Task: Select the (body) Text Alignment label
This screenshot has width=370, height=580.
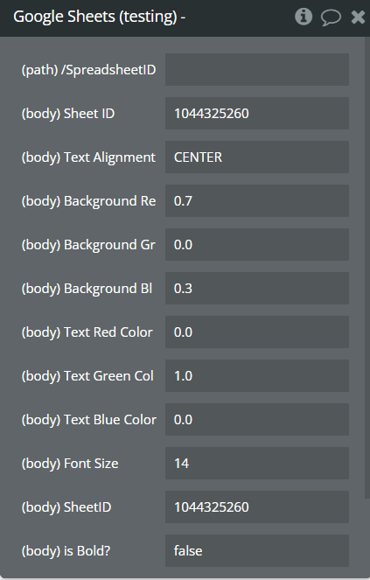Action: click(x=88, y=157)
